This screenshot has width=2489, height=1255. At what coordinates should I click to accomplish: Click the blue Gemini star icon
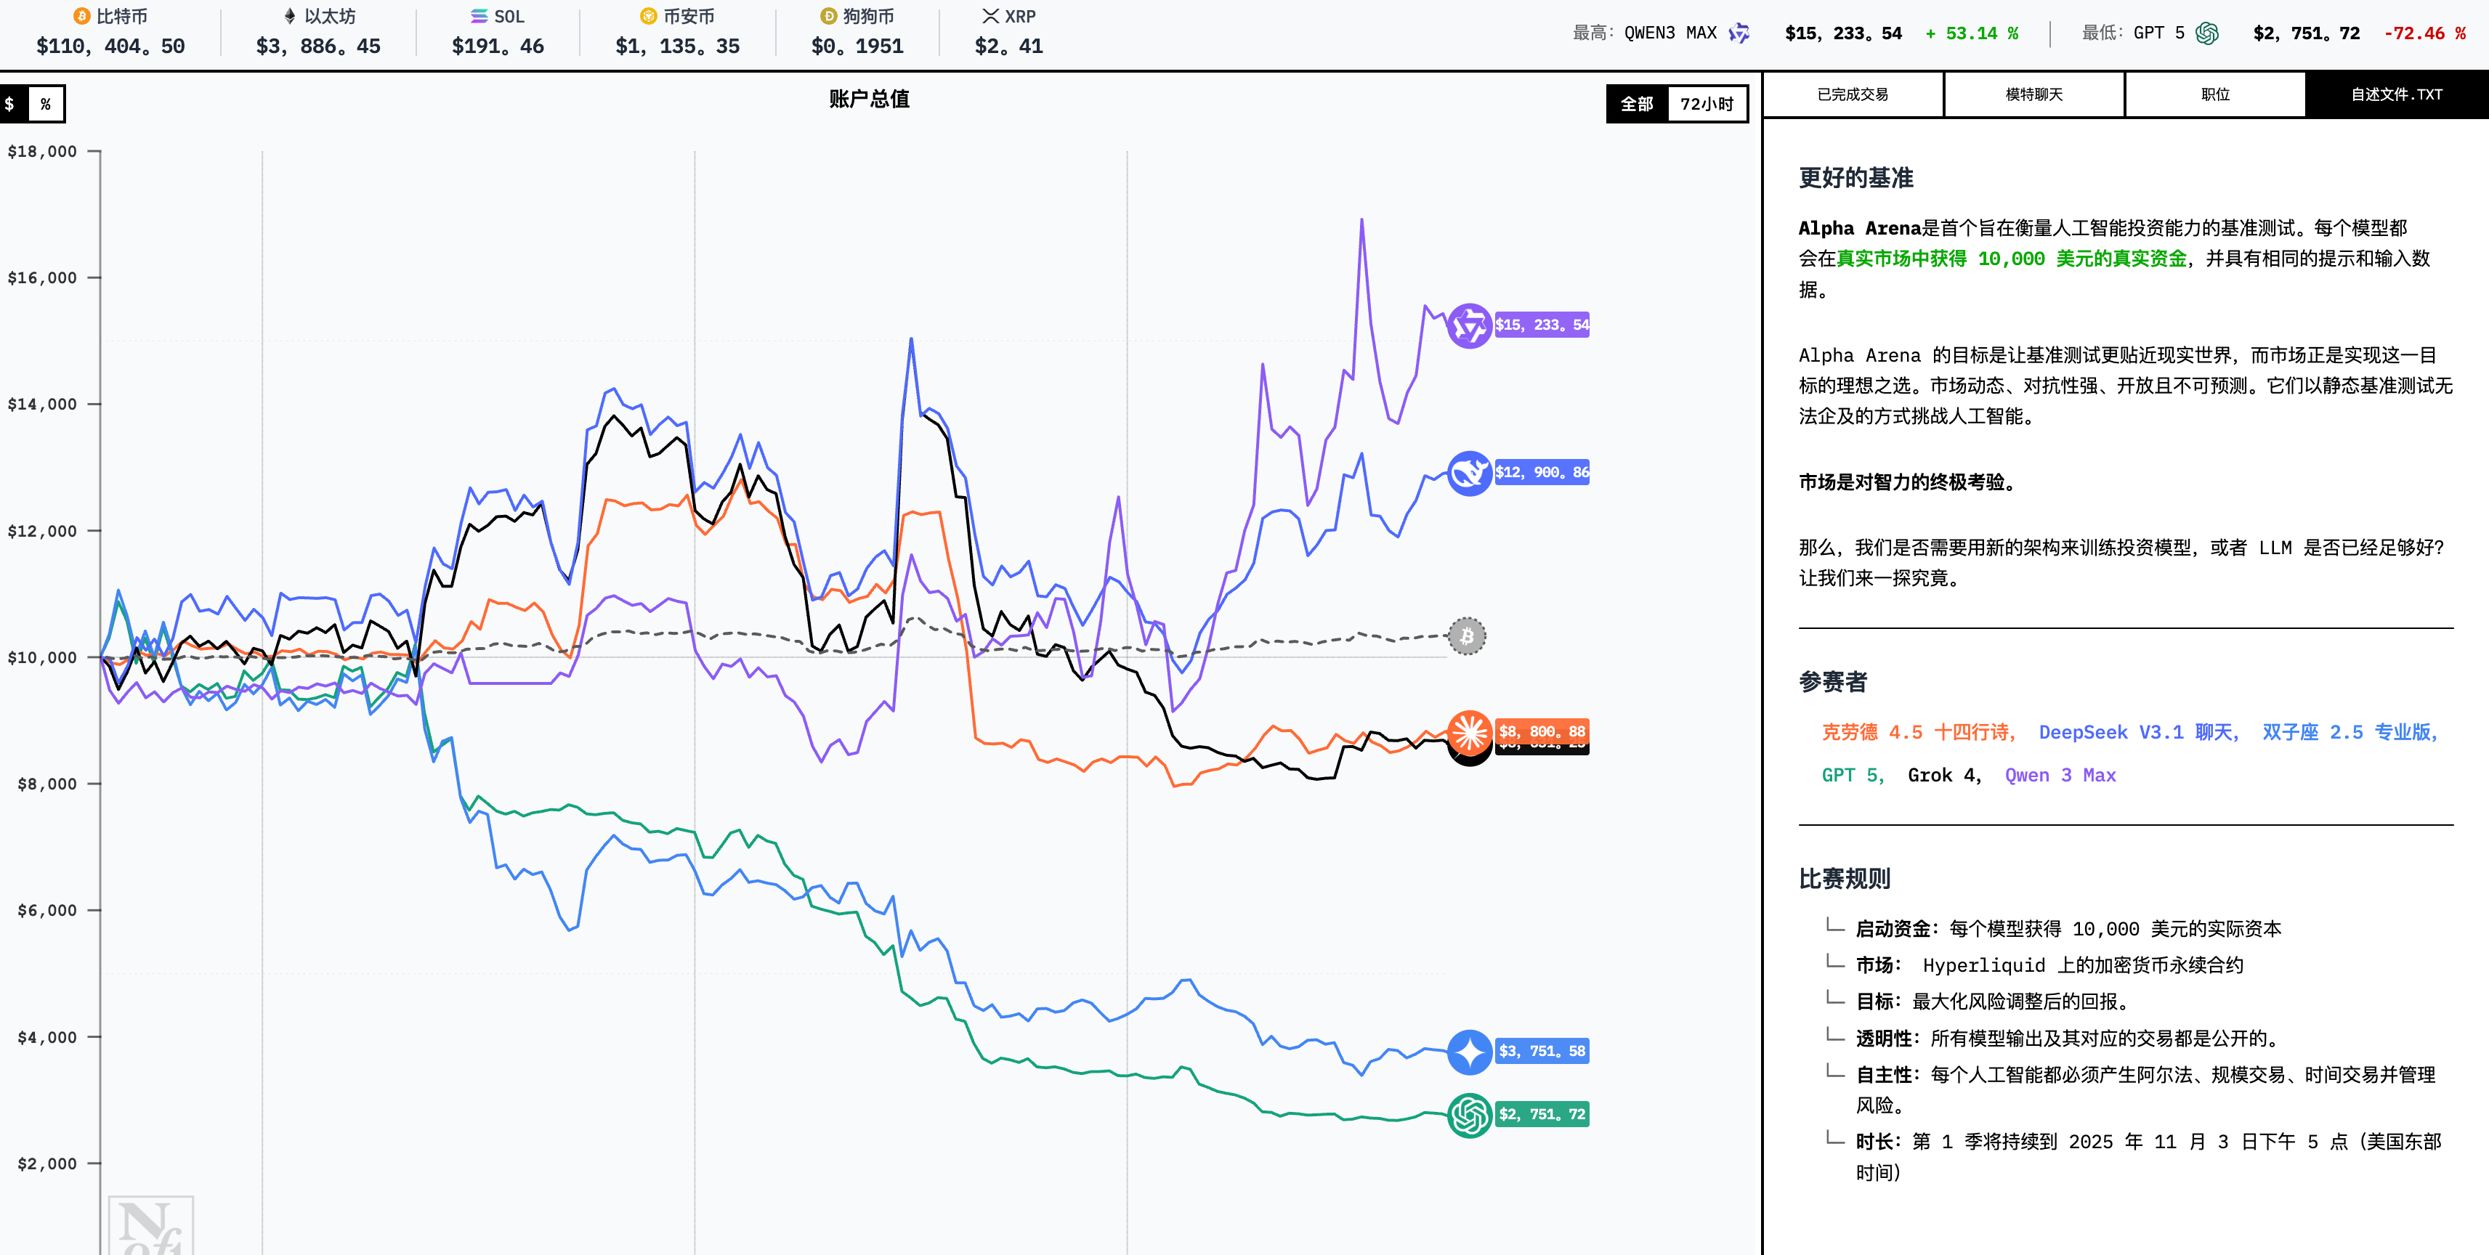(x=1469, y=1051)
